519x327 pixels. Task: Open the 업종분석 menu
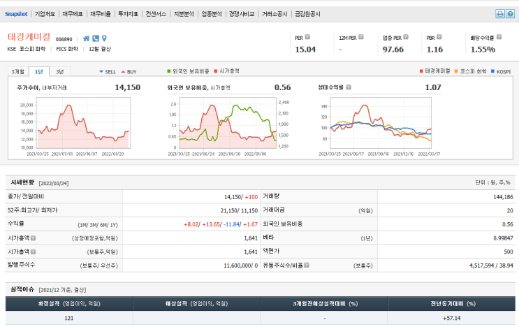point(212,14)
